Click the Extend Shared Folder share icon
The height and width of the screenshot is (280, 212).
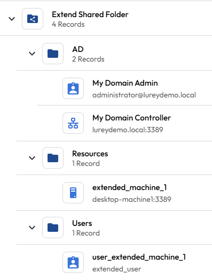click(x=33, y=19)
